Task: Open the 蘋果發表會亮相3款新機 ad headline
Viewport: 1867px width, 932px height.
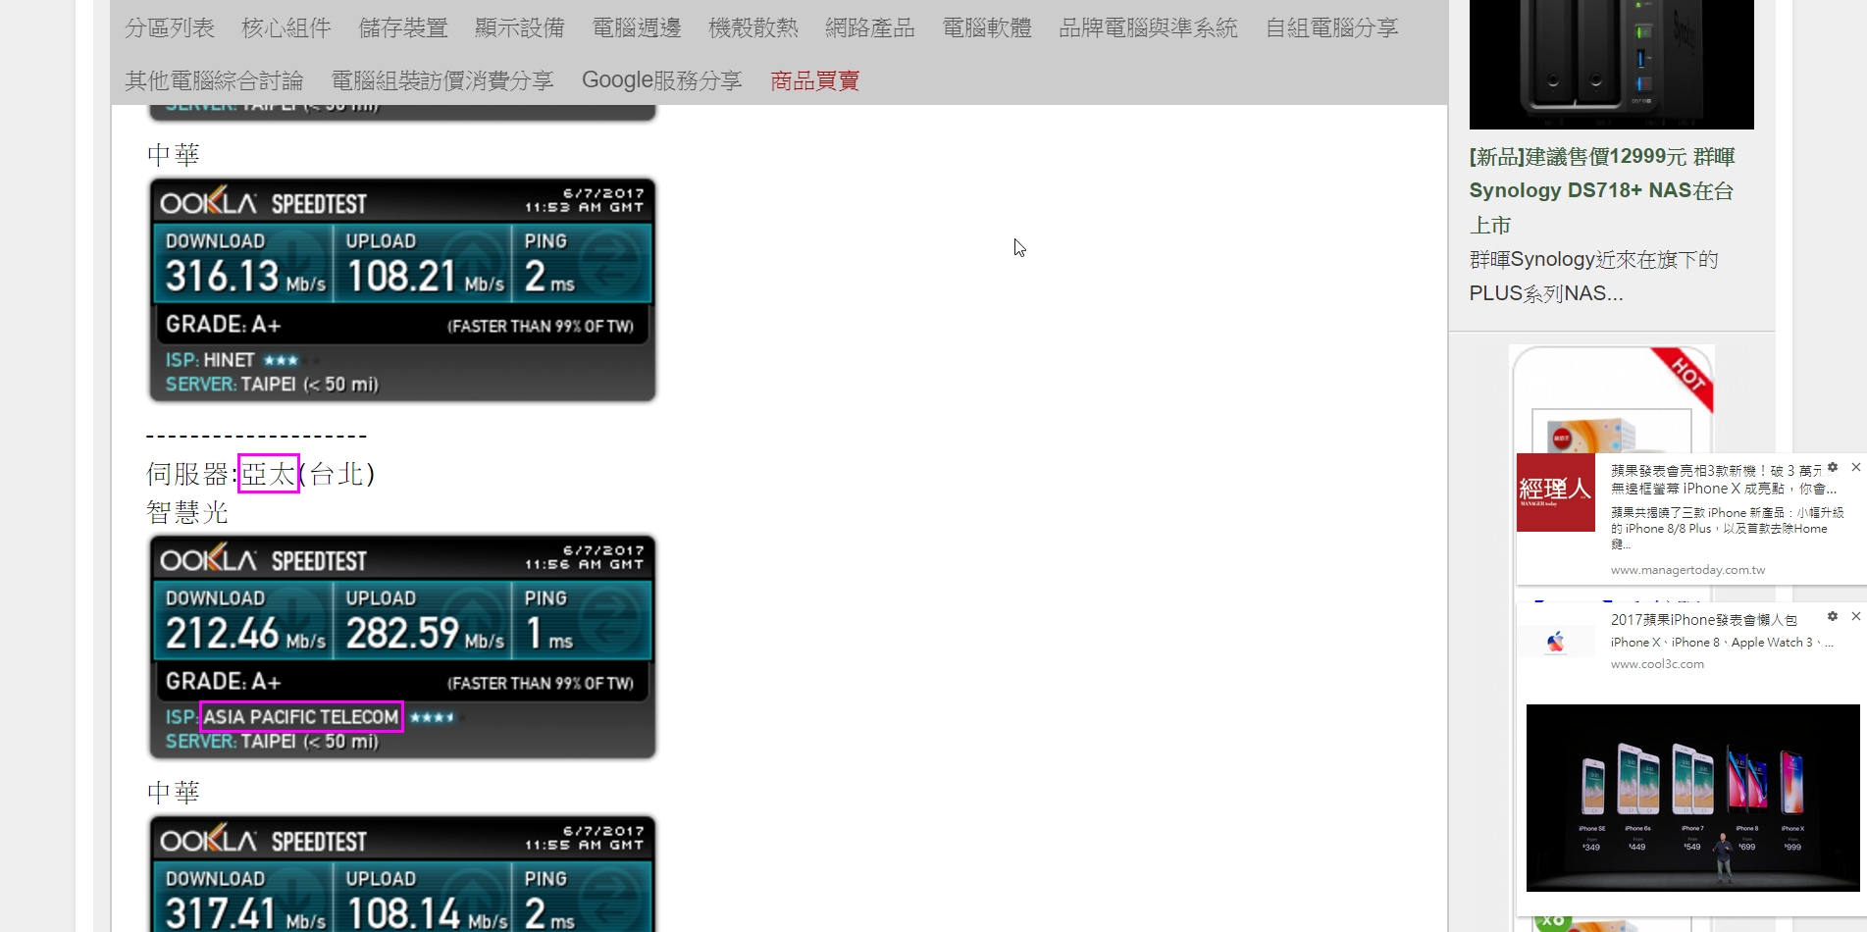Action: (x=1724, y=480)
